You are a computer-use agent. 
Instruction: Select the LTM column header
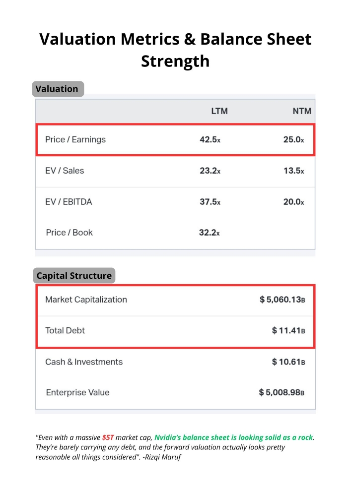[219, 111]
